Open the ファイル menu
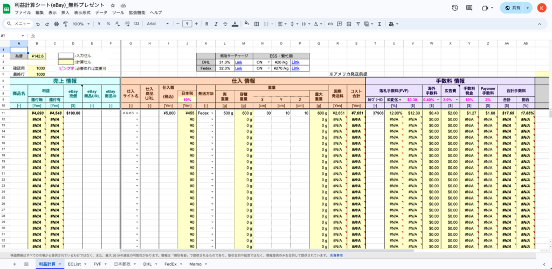Screen dimensions: 552x269 [x=23, y=12]
